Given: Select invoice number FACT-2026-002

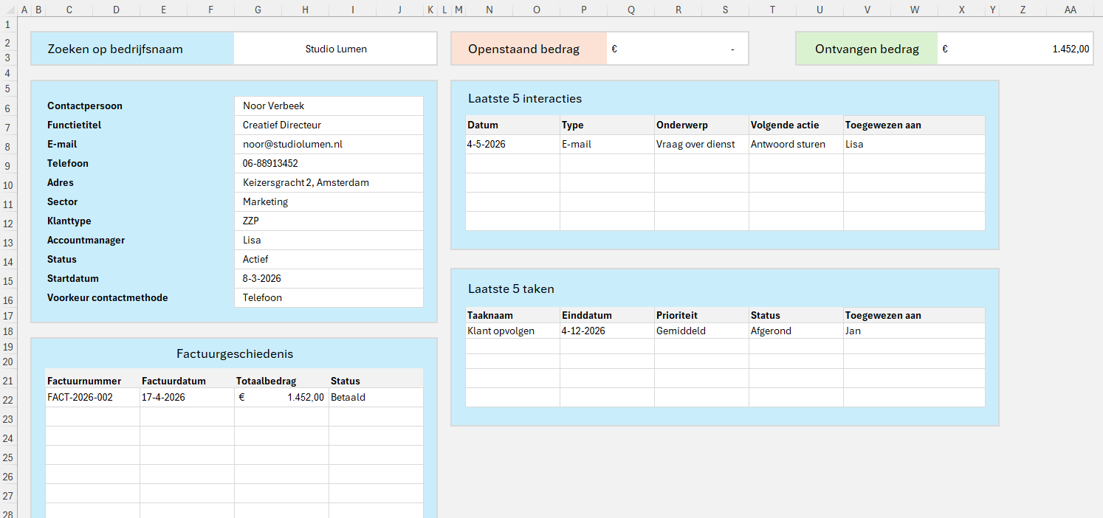Looking at the screenshot, I should (x=92, y=398).
